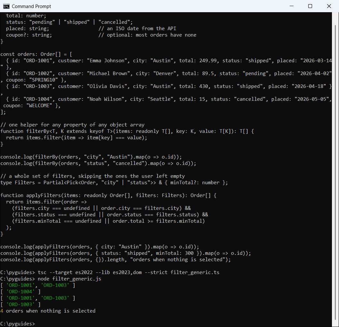The width and height of the screenshot is (339, 327).
Task: Click the "function applyFilters" declaration line
Action: click(108, 195)
